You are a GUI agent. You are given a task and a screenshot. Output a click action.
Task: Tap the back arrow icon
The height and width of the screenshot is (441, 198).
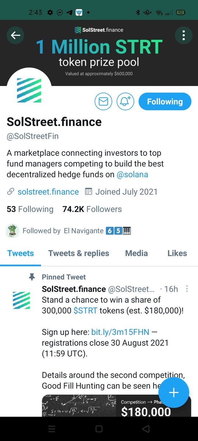point(15,35)
